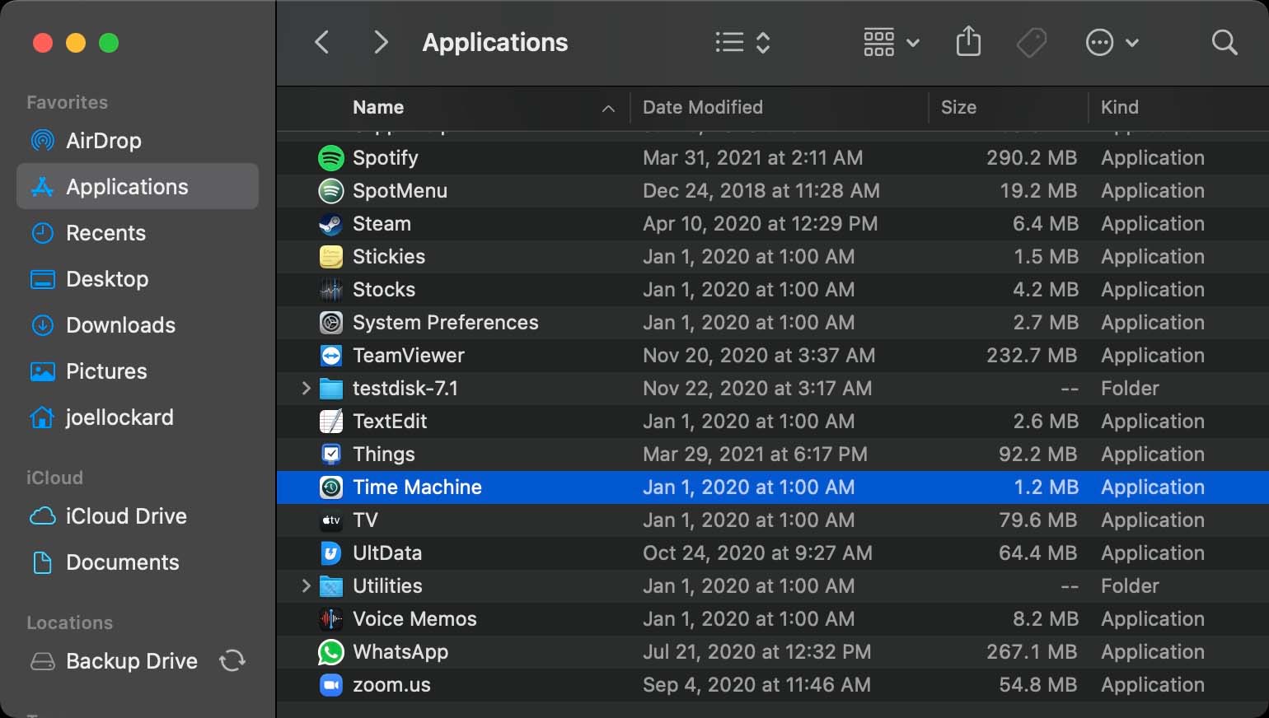Open iCloud Drive in the sidebar
1269x718 pixels.
138,516
